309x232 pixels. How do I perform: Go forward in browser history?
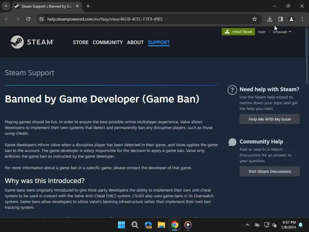click(x=18, y=19)
